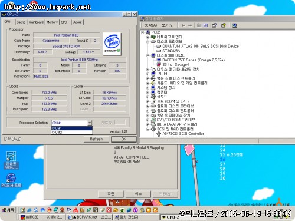Image resolution: width=295 pixels, height=221 pixels.
Task: Expand the 포트 (COM 및 LPT) node
Action: pyautogui.click(x=147, y=101)
